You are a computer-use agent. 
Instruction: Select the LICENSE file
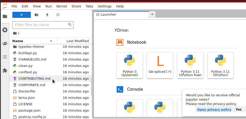[x=51, y=104]
